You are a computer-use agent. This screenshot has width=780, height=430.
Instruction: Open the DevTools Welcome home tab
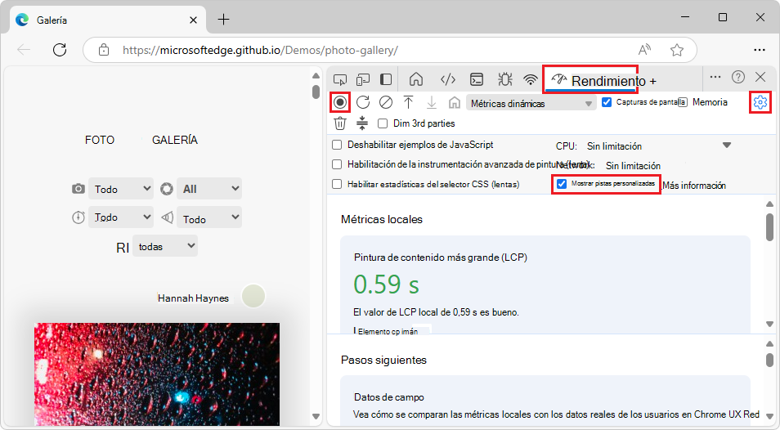pyautogui.click(x=416, y=79)
